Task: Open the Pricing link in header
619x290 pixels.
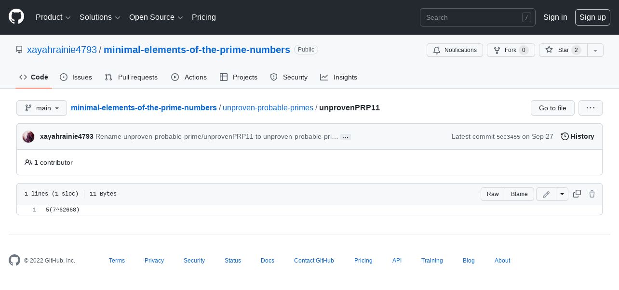Action: coord(204,17)
